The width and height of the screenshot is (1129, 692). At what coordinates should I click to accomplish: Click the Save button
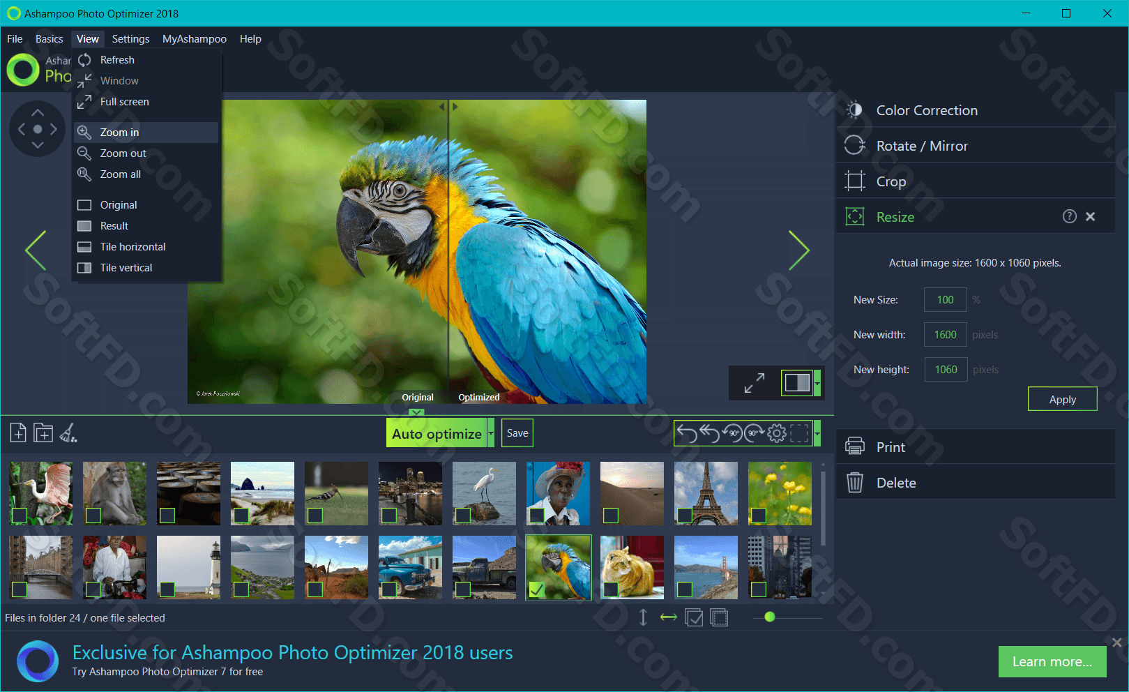click(517, 433)
